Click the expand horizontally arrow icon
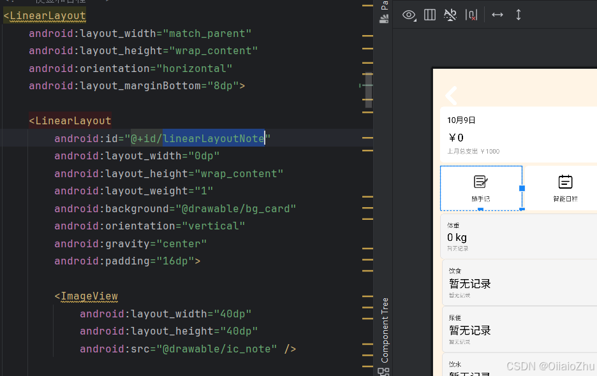597x376 pixels. tap(497, 15)
